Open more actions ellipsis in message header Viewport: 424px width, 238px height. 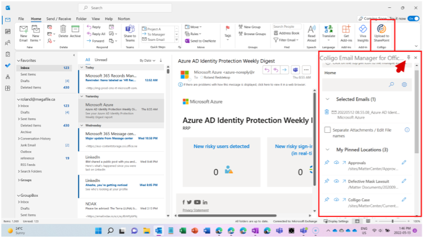click(306, 70)
